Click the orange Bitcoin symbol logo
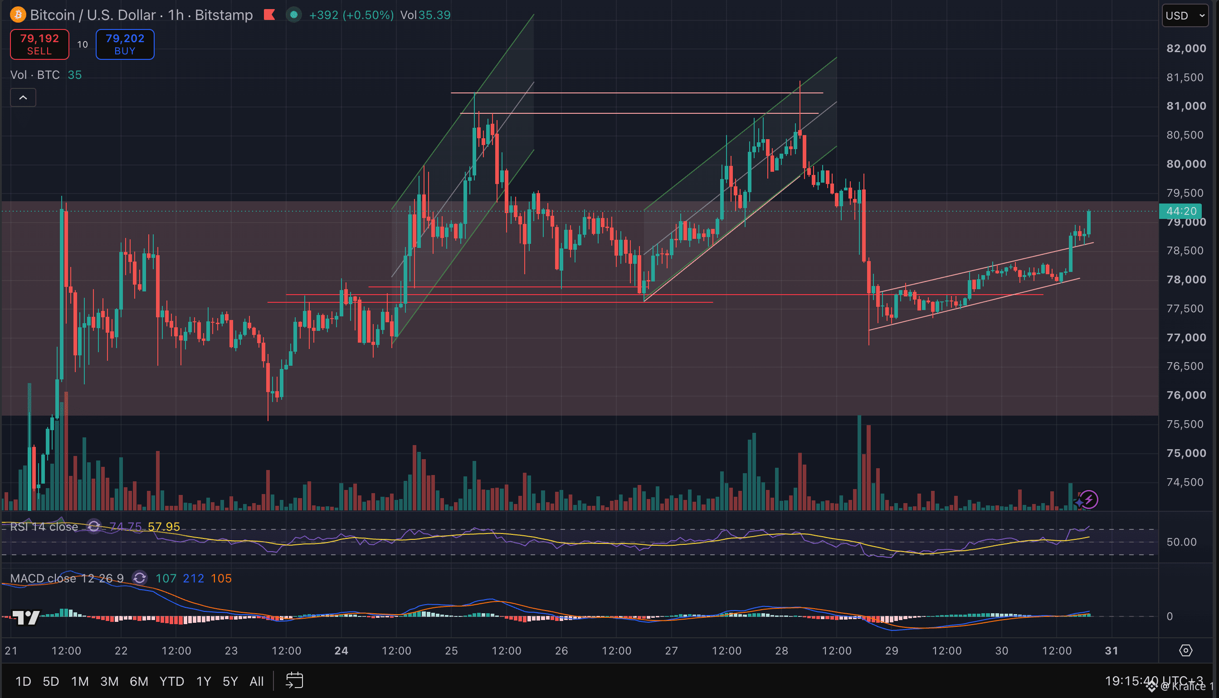This screenshot has height=698, width=1219. coord(18,15)
